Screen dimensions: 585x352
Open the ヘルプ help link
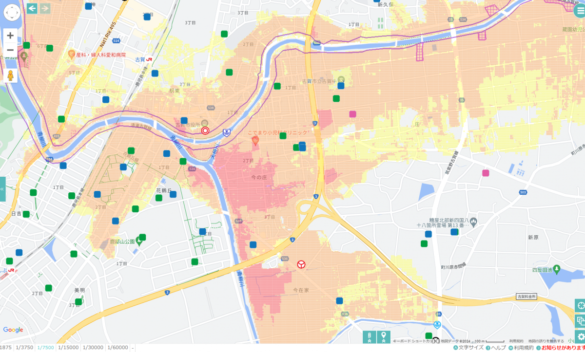coord(496,348)
